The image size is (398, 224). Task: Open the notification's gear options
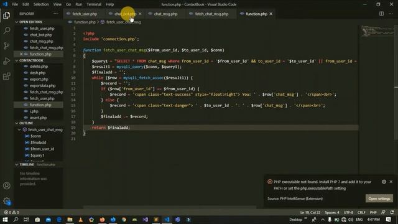pos(384,182)
